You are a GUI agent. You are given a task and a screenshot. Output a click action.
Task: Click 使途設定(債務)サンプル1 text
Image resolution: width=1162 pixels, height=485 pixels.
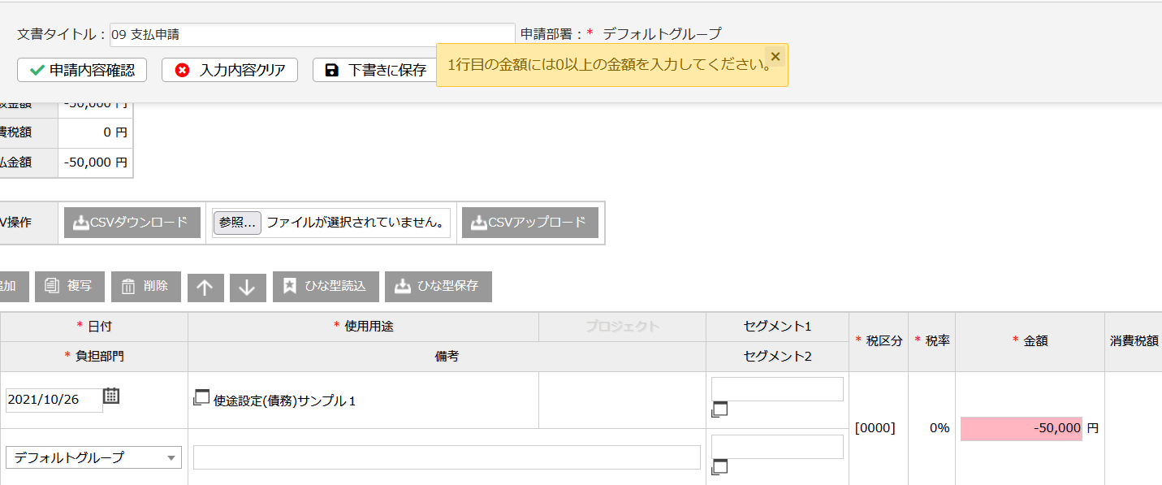(x=285, y=401)
